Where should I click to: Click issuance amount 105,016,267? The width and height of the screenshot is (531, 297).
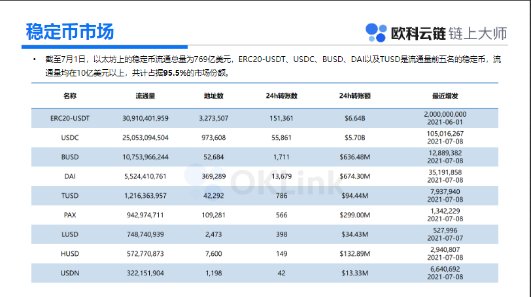point(445,134)
